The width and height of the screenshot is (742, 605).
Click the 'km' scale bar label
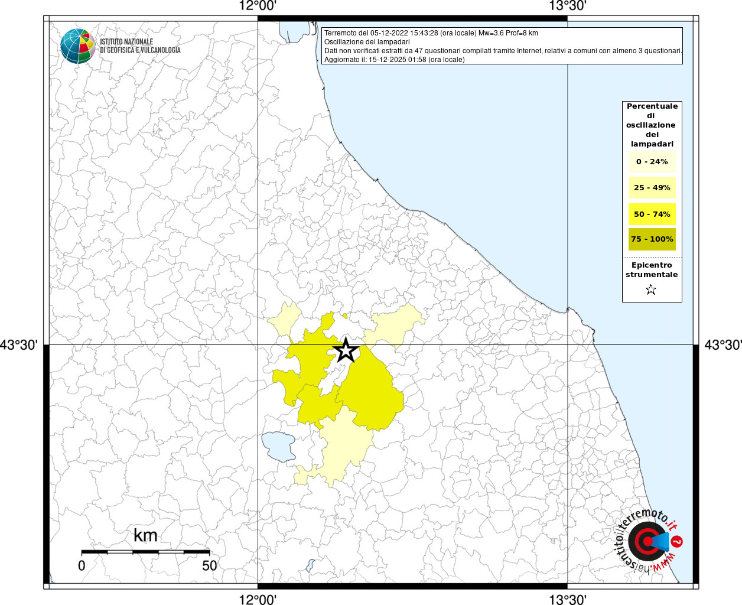click(145, 535)
